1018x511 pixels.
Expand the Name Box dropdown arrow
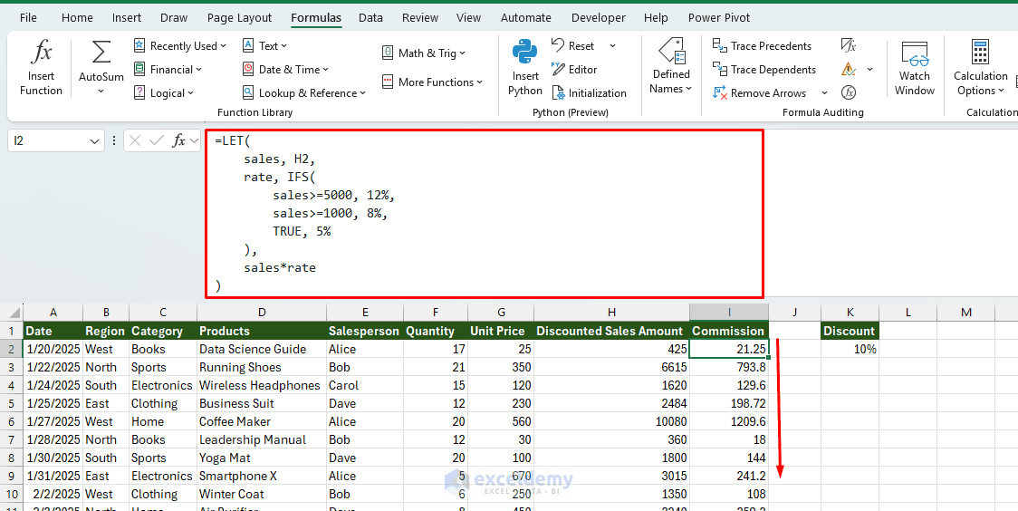pos(95,141)
